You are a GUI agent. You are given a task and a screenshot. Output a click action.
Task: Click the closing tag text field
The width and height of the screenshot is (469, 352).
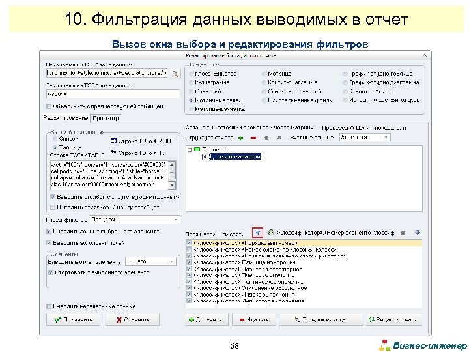pyautogui.click(x=113, y=94)
